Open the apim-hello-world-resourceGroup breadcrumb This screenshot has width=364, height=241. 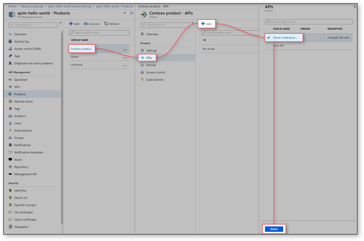pyautogui.click(x=70, y=7)
